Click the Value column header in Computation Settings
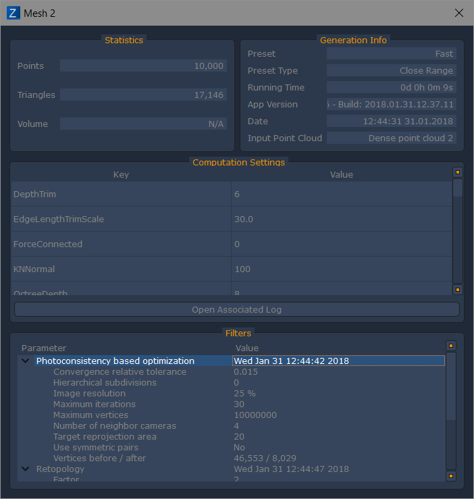 [341, 174]
